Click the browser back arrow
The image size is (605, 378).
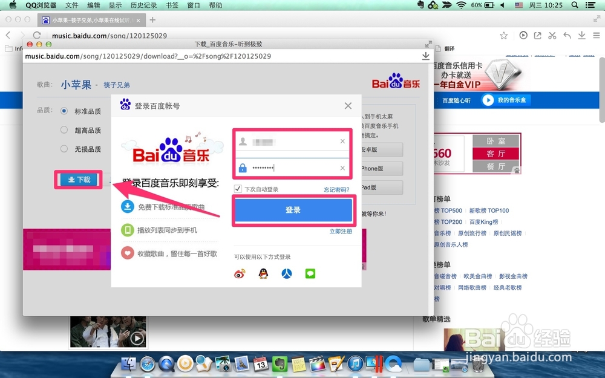tap(8, 35)
